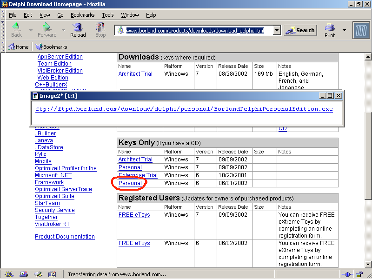The image size is (372, 279).
Task: Open the View menu
Action: (x=45, y=15)
